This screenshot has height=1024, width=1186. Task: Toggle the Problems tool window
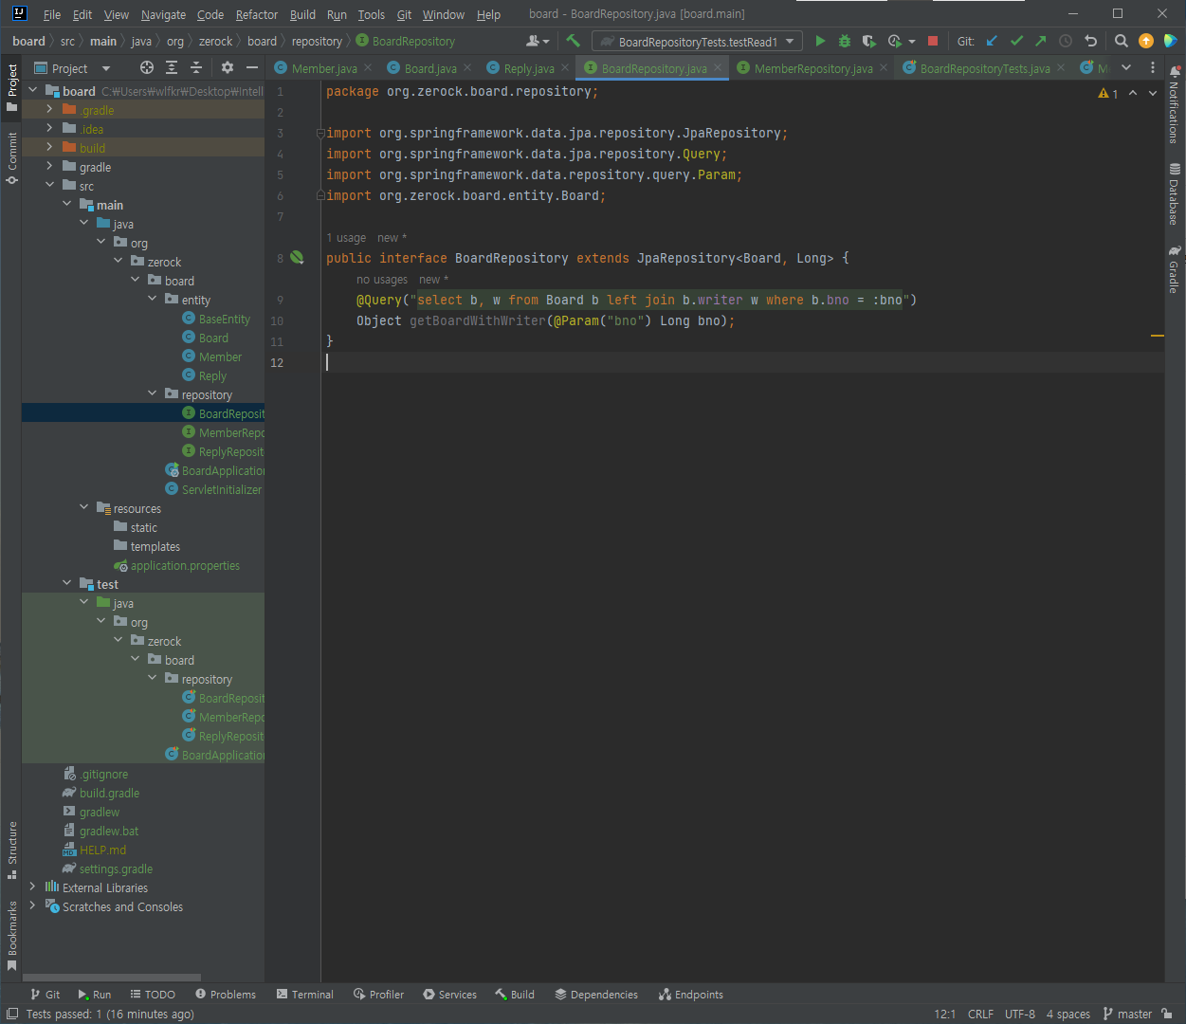coord(226,995)
